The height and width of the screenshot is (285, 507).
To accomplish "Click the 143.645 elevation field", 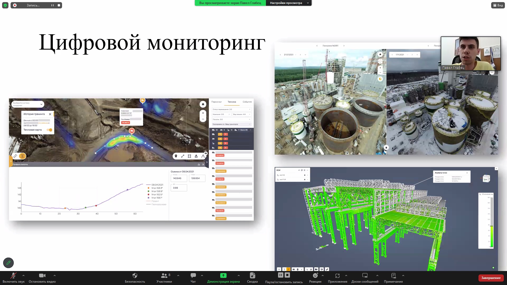I will click(179, 178).
